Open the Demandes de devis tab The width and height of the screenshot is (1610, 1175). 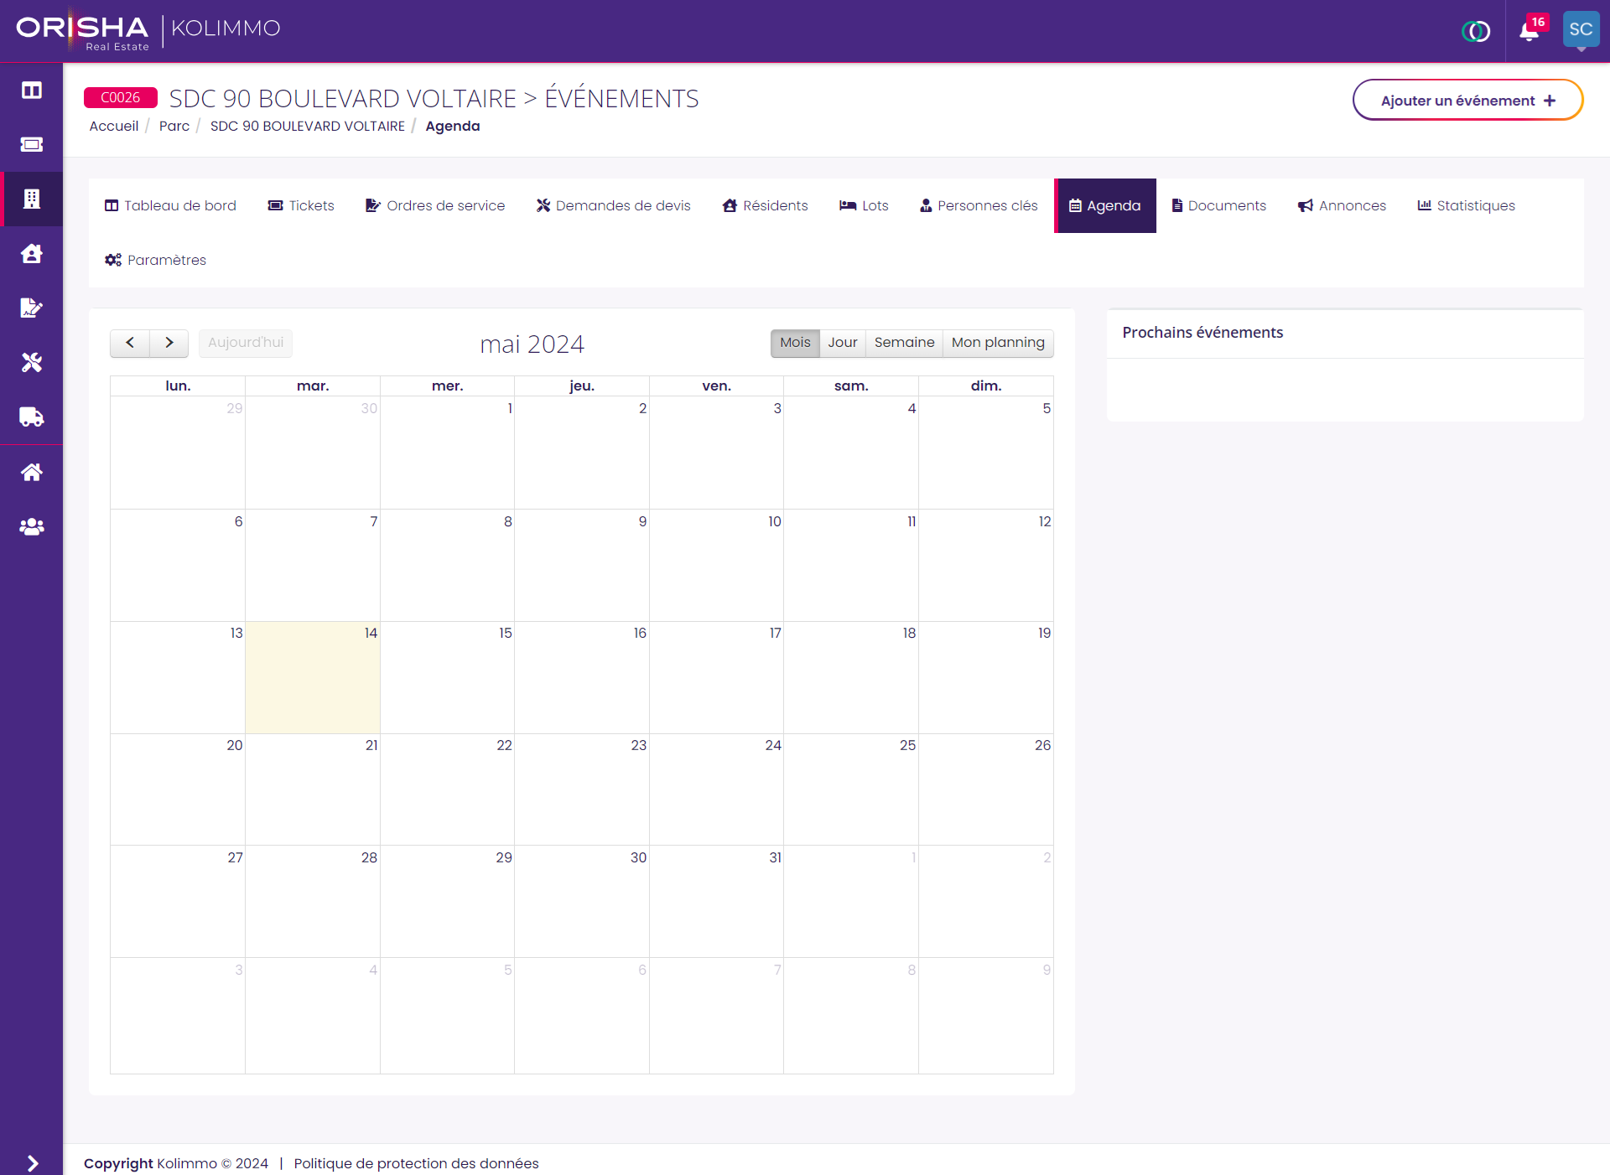pyautogui.click(x=614, y=205)
